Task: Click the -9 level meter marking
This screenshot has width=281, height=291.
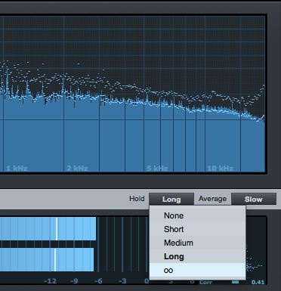Action: (74, 281)
